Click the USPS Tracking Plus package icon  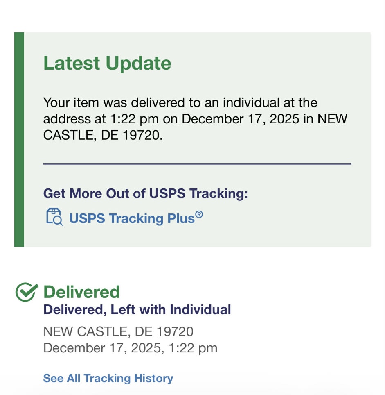(54, 217)
